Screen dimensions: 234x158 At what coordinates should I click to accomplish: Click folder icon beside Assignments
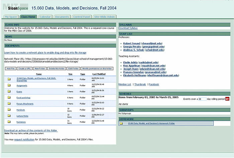coord(9,86)
